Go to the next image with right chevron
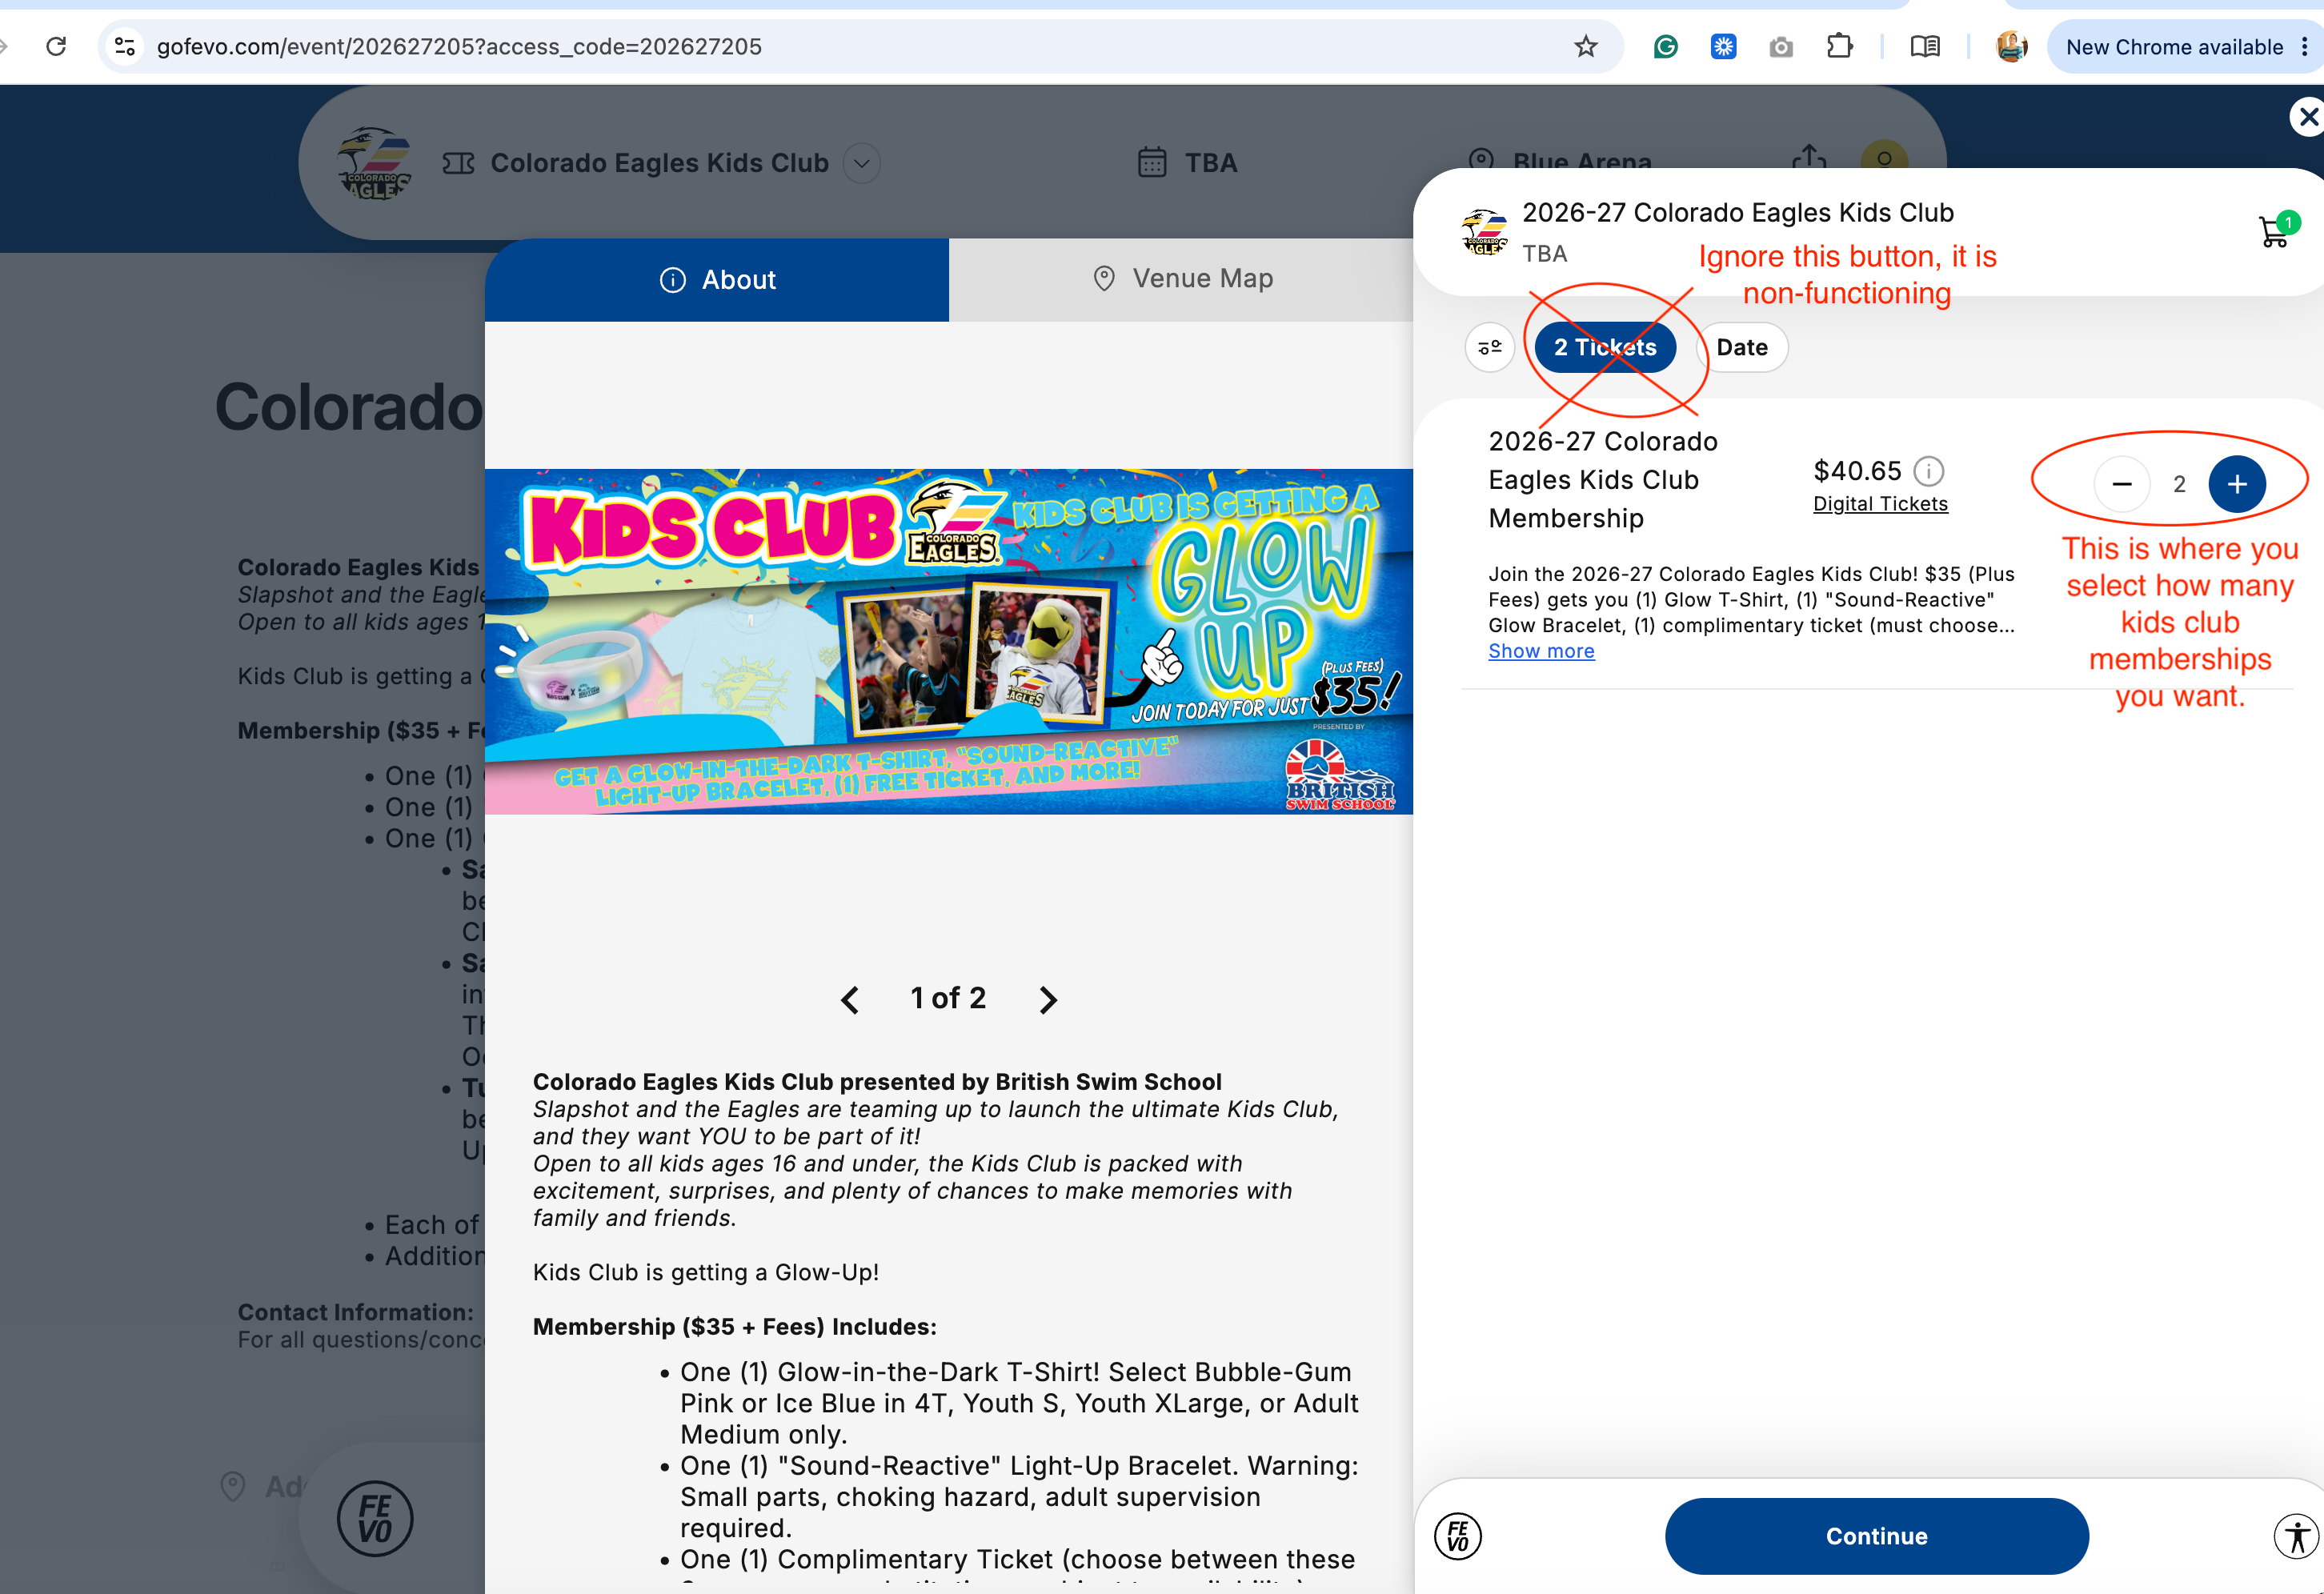 point(1047,999)
